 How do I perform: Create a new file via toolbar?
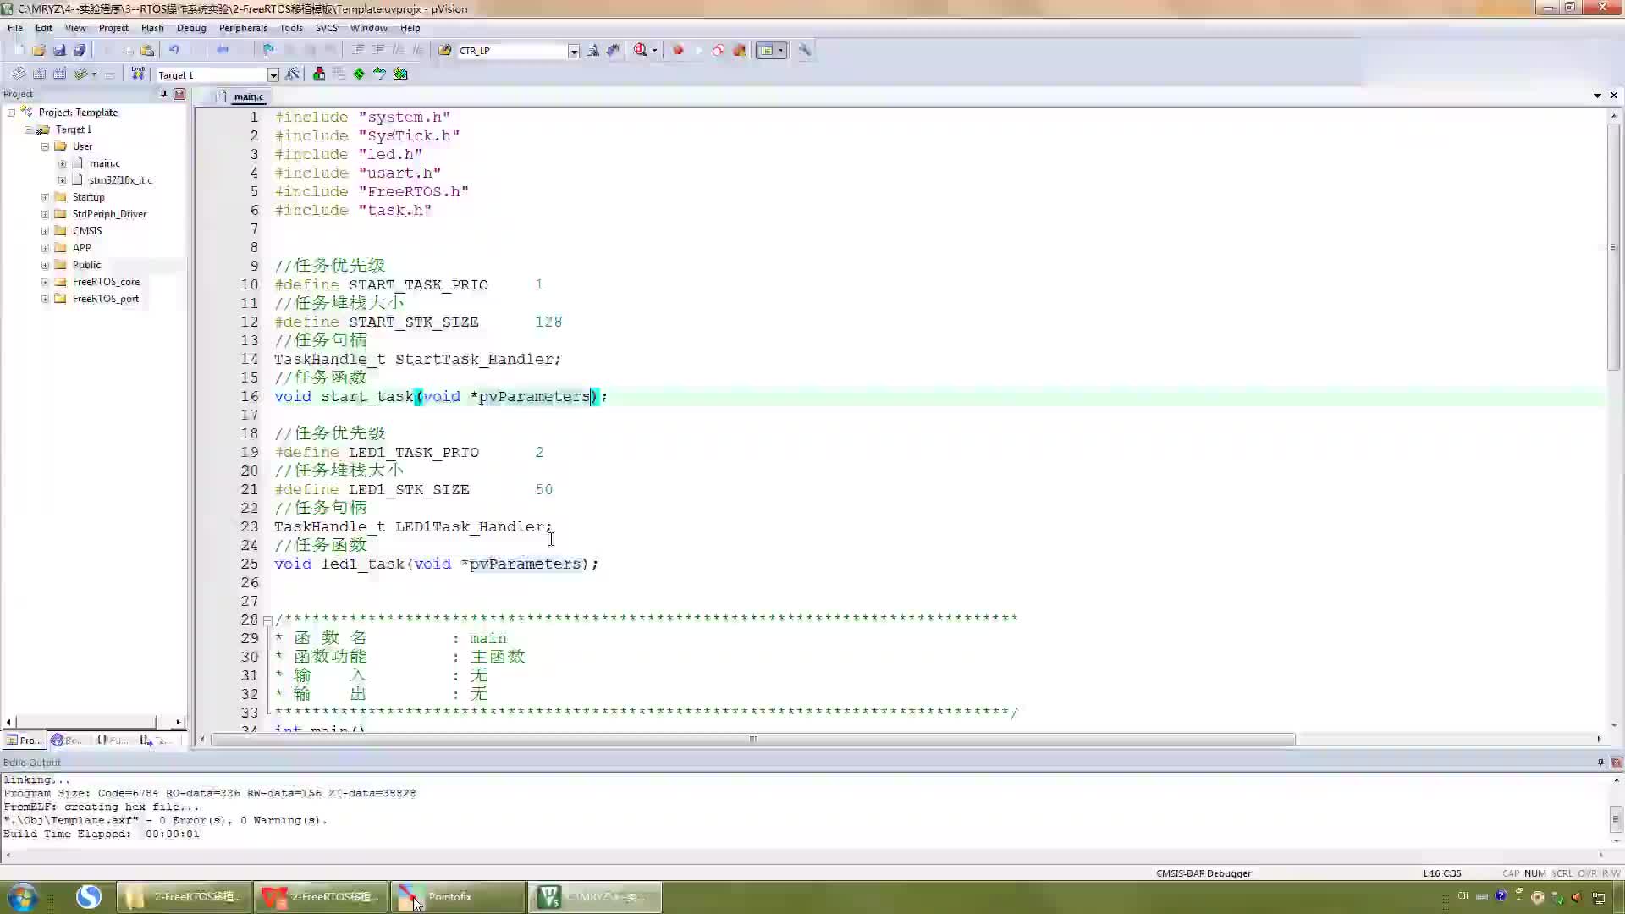19,51
